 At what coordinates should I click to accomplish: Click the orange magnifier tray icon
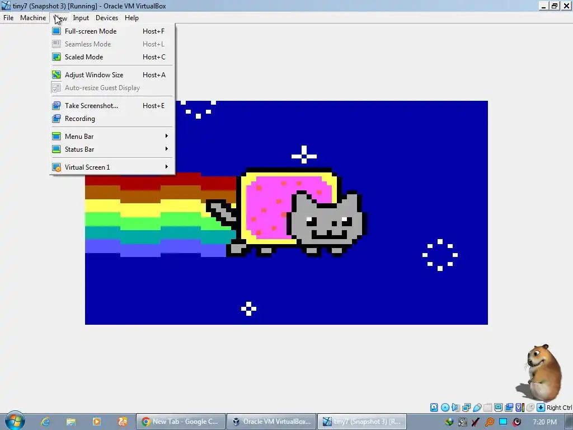tap(490, 422)
